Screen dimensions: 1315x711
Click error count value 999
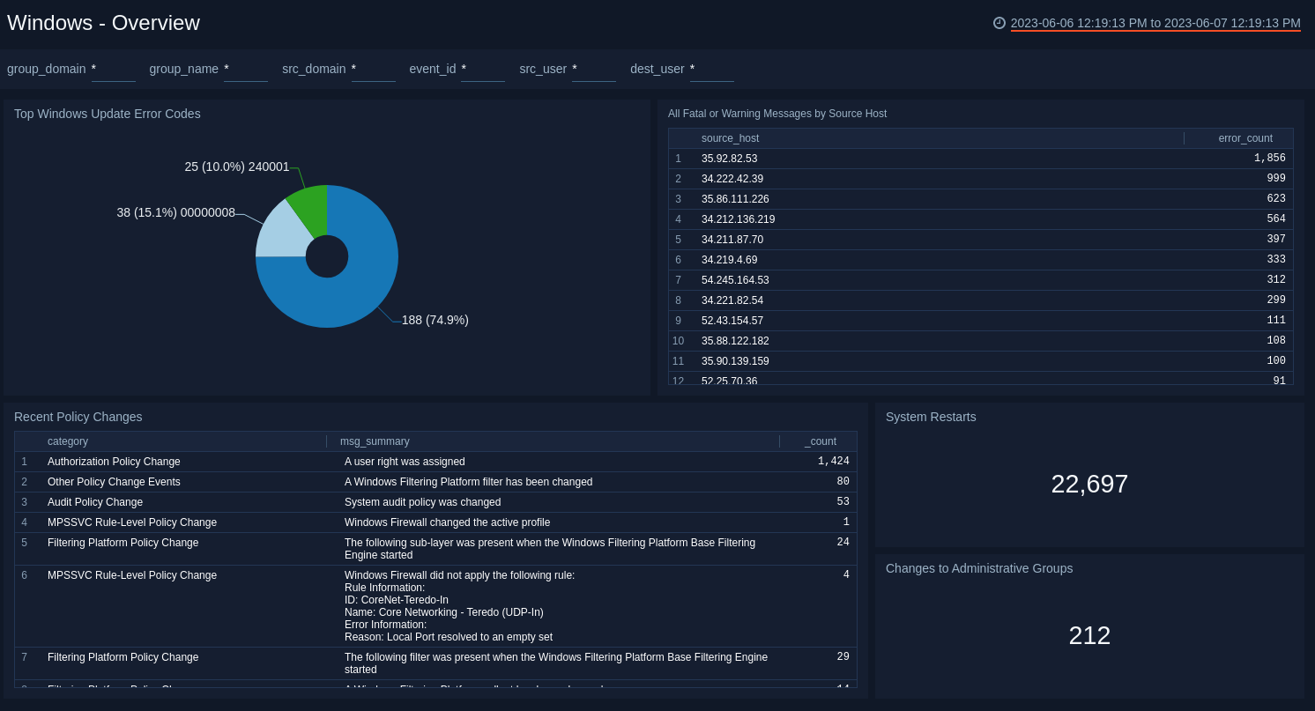point(1276,179)
